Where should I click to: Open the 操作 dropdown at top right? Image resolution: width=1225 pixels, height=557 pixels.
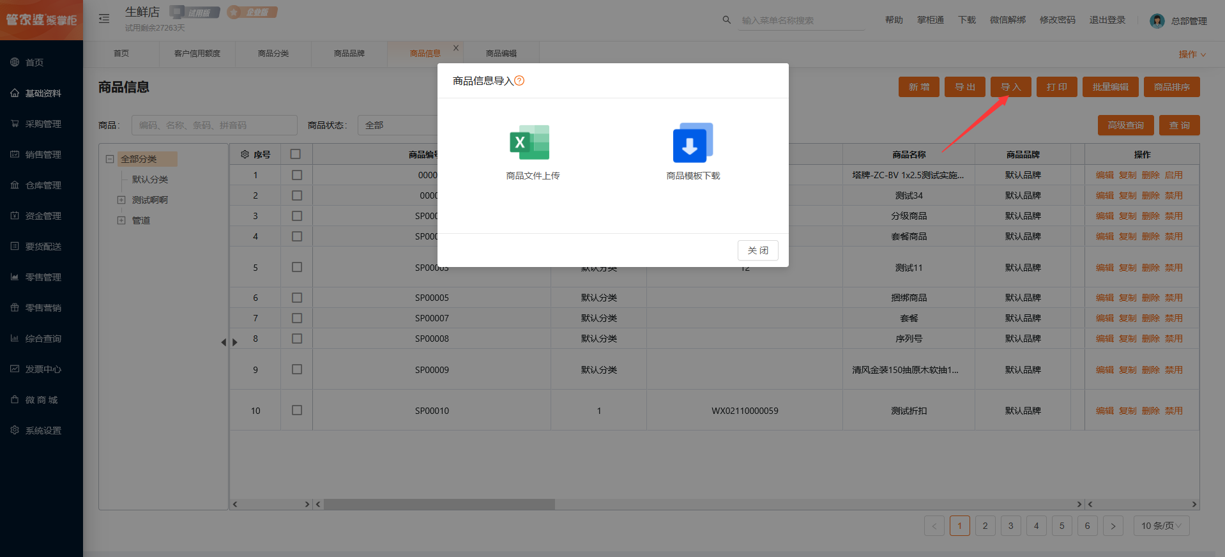point(1192,54)
